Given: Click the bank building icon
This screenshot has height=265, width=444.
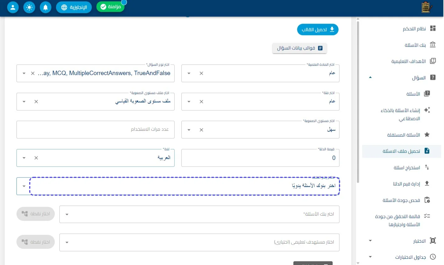Looking at the screenshot, I should tap(433, 44).
